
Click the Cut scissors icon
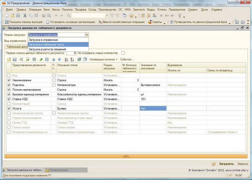(25, 16)
